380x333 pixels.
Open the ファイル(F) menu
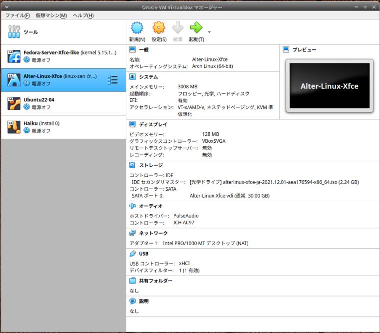[x=17, y=15]
